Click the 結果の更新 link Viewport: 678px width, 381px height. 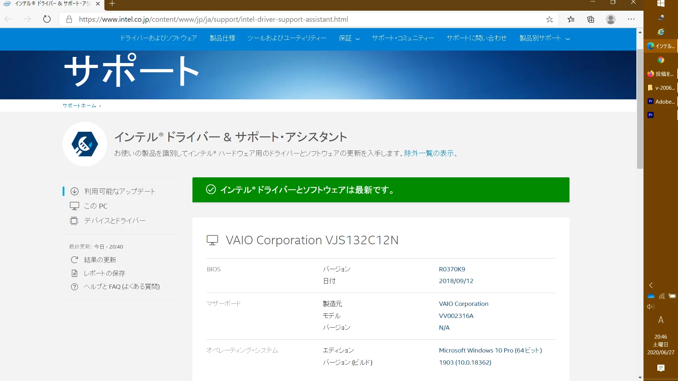pyautogui.click(x=100, y=260)
